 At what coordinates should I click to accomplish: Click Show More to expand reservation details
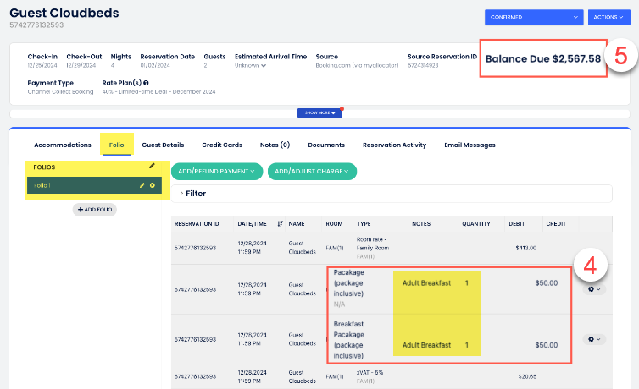(321, 112)
